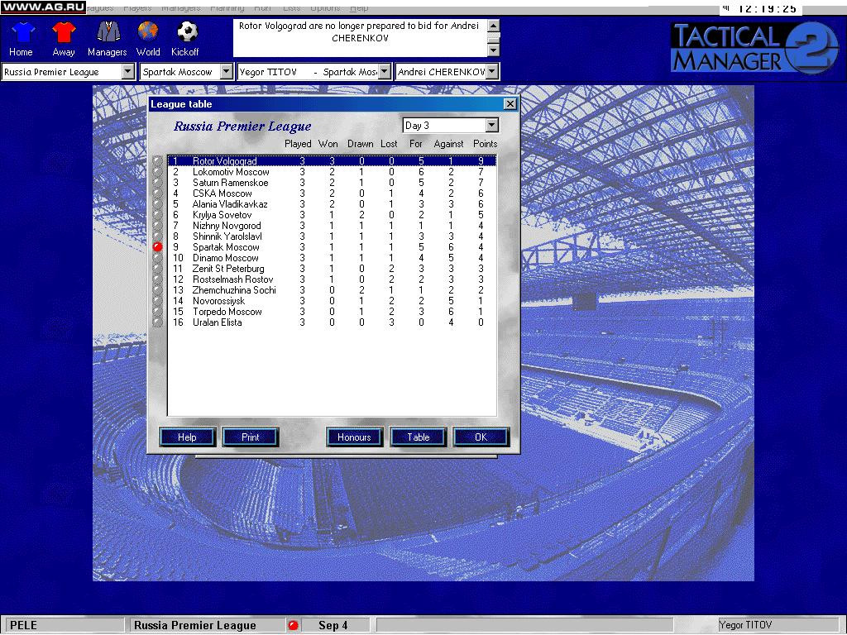Viewport: 847px width, 635px height.
Task: Toggle the marker beside Uralan Elista
Action: [x=158, y=322]
